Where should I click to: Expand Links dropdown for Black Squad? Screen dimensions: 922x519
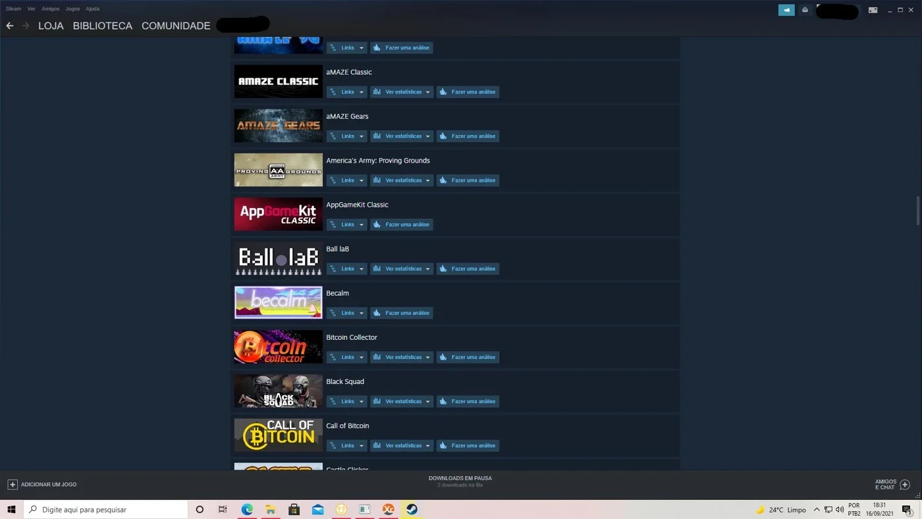click(346, 401)
